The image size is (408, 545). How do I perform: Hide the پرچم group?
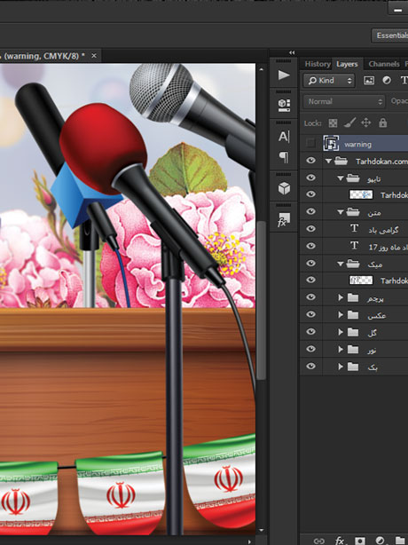[310, 296]
